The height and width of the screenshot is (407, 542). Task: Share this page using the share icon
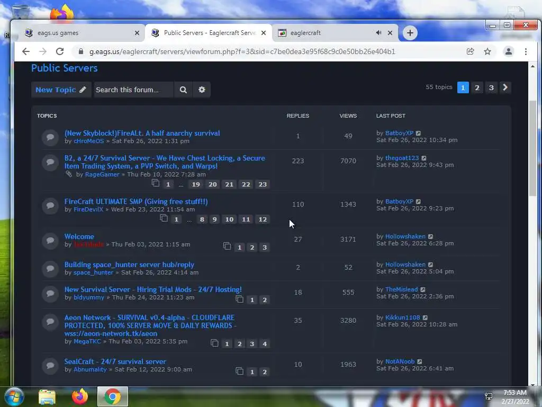(470, 51)
